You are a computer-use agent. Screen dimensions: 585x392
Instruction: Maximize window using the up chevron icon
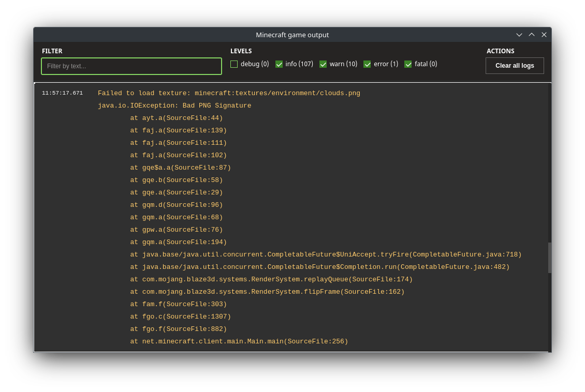(532, 35)
